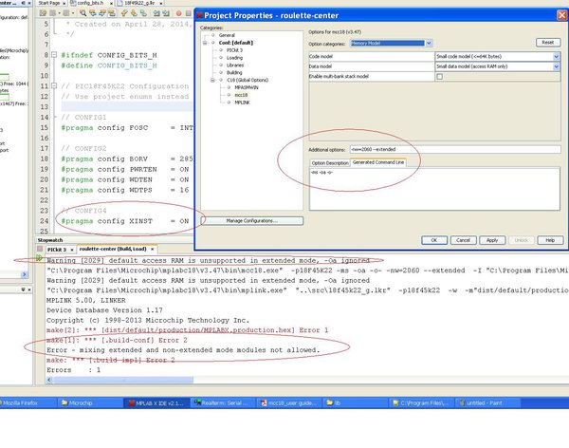Open Microchip folder taskbar item
Image resolution: width=569 pixels, height=448 pixels.
click(x=90, y=403)
